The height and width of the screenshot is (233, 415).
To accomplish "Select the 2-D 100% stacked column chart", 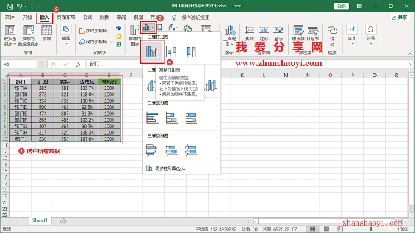I will (191, 52).
